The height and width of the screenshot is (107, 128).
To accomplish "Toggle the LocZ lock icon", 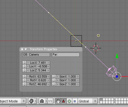I will click(x=24, y=70).
